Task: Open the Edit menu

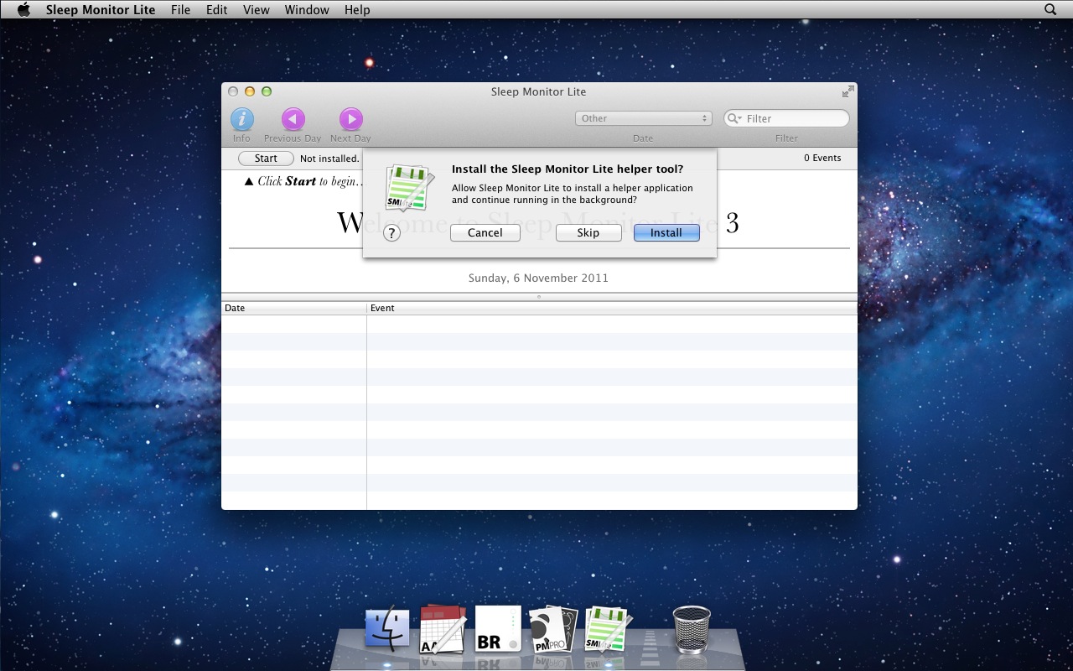Action: point(217,9)
